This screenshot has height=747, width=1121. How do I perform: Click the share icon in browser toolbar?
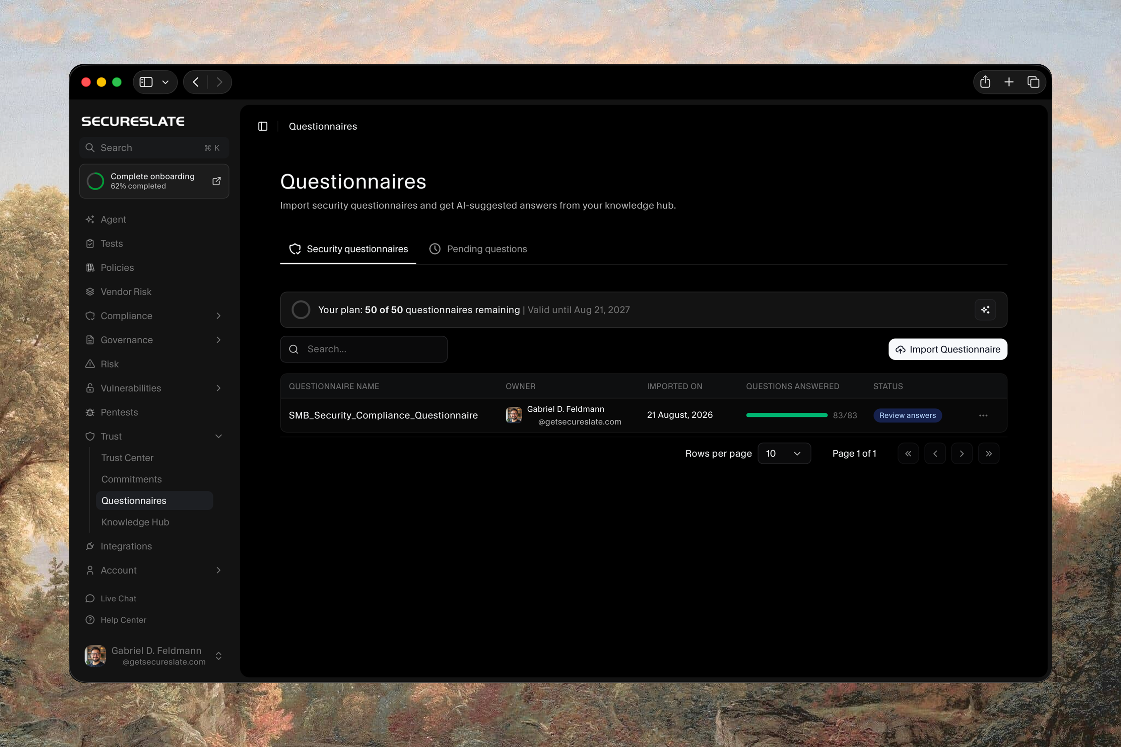[985, 82]
